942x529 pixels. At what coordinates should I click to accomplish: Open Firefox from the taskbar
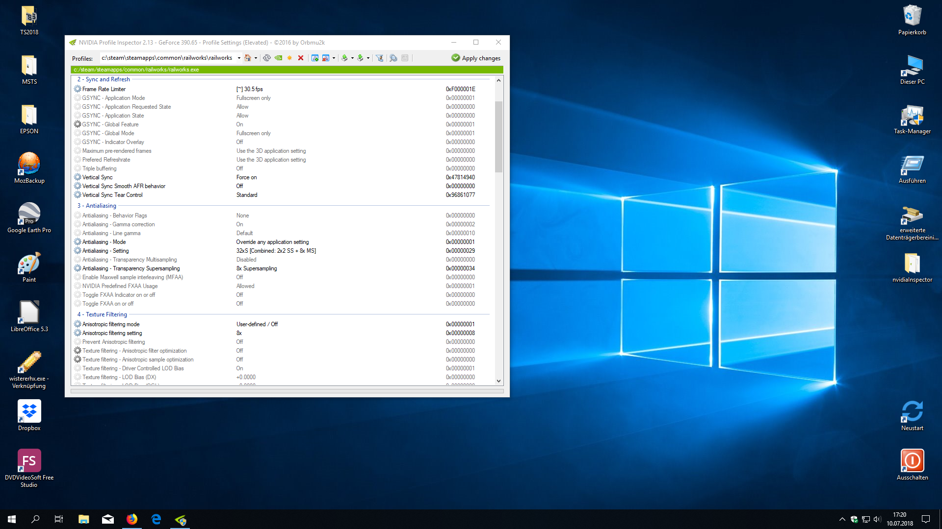[x=132, y=519]
